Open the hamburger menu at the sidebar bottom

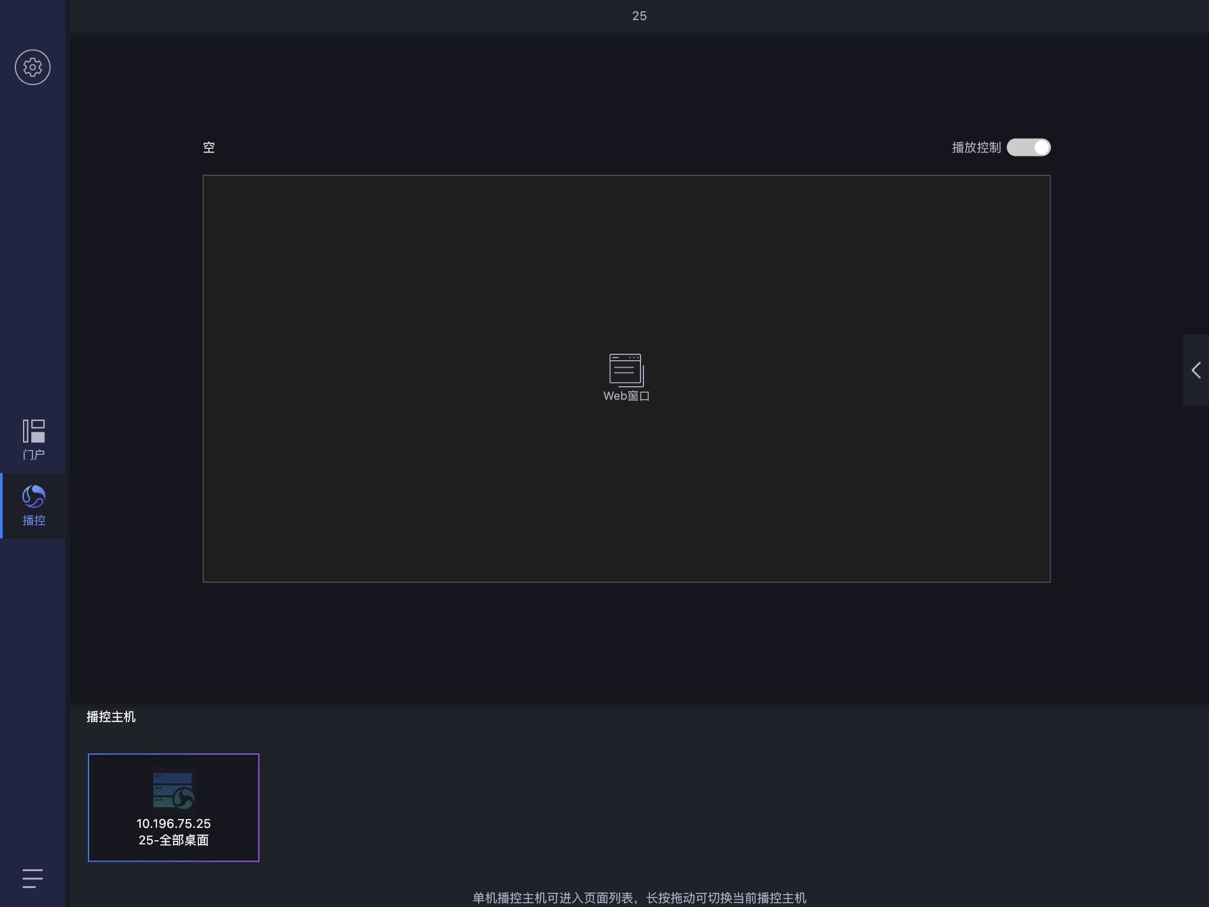click(x=32, y=878)
